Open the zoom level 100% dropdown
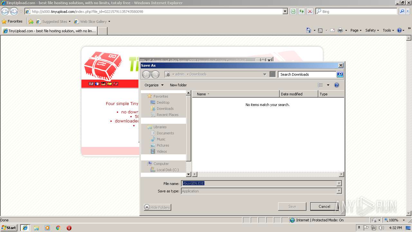 click(x=404, y=220)
